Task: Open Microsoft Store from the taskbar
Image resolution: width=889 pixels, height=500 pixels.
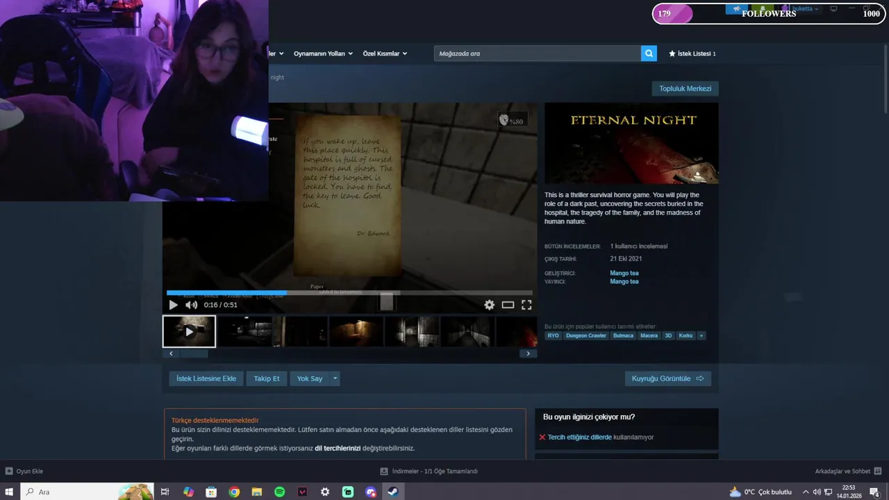Action: click(211, 492)
